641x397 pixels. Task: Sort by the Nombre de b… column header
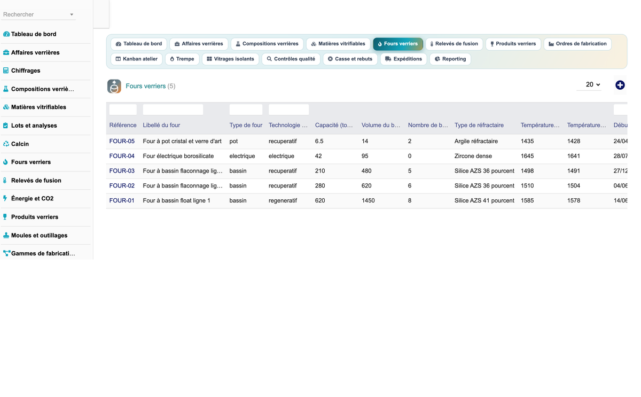[428, 125]
